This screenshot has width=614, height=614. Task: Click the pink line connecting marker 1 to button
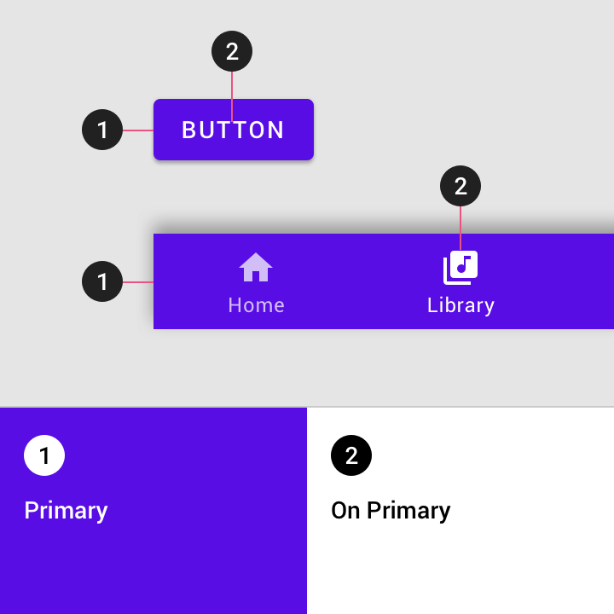[138, 130]
